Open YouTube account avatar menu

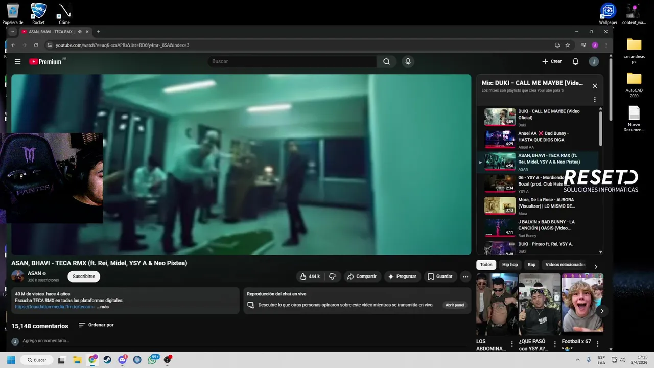593,61
